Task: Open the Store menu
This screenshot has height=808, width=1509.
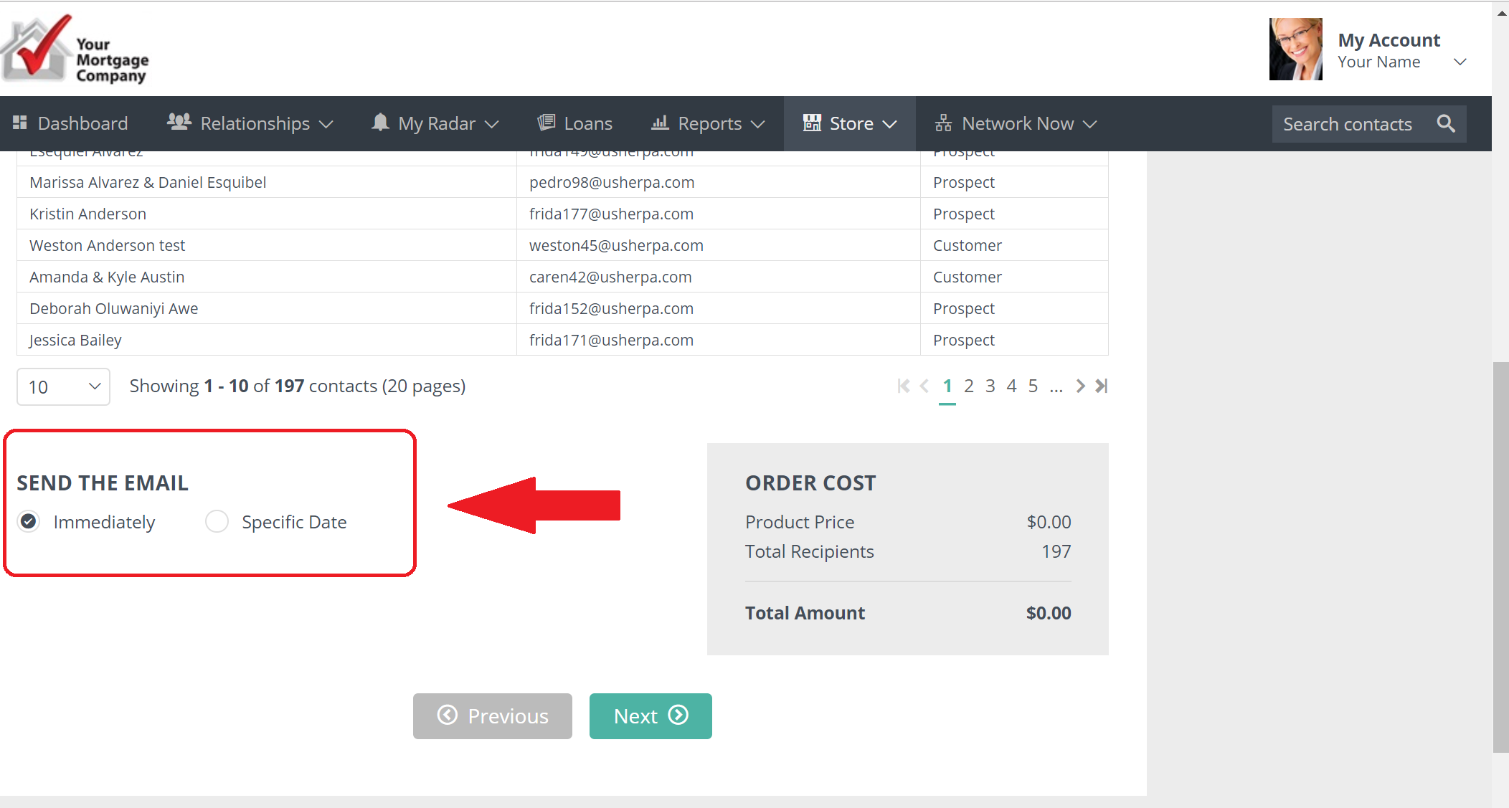Action: pos(850,123)
